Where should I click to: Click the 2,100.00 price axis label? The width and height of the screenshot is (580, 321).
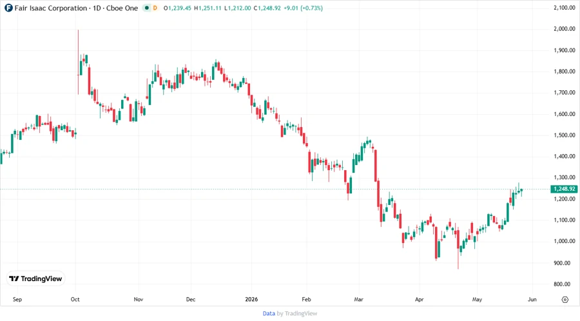[x=565, y=8]
